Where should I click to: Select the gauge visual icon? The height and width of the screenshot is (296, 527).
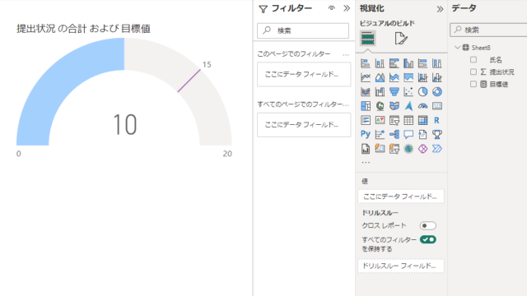(422, 106)
